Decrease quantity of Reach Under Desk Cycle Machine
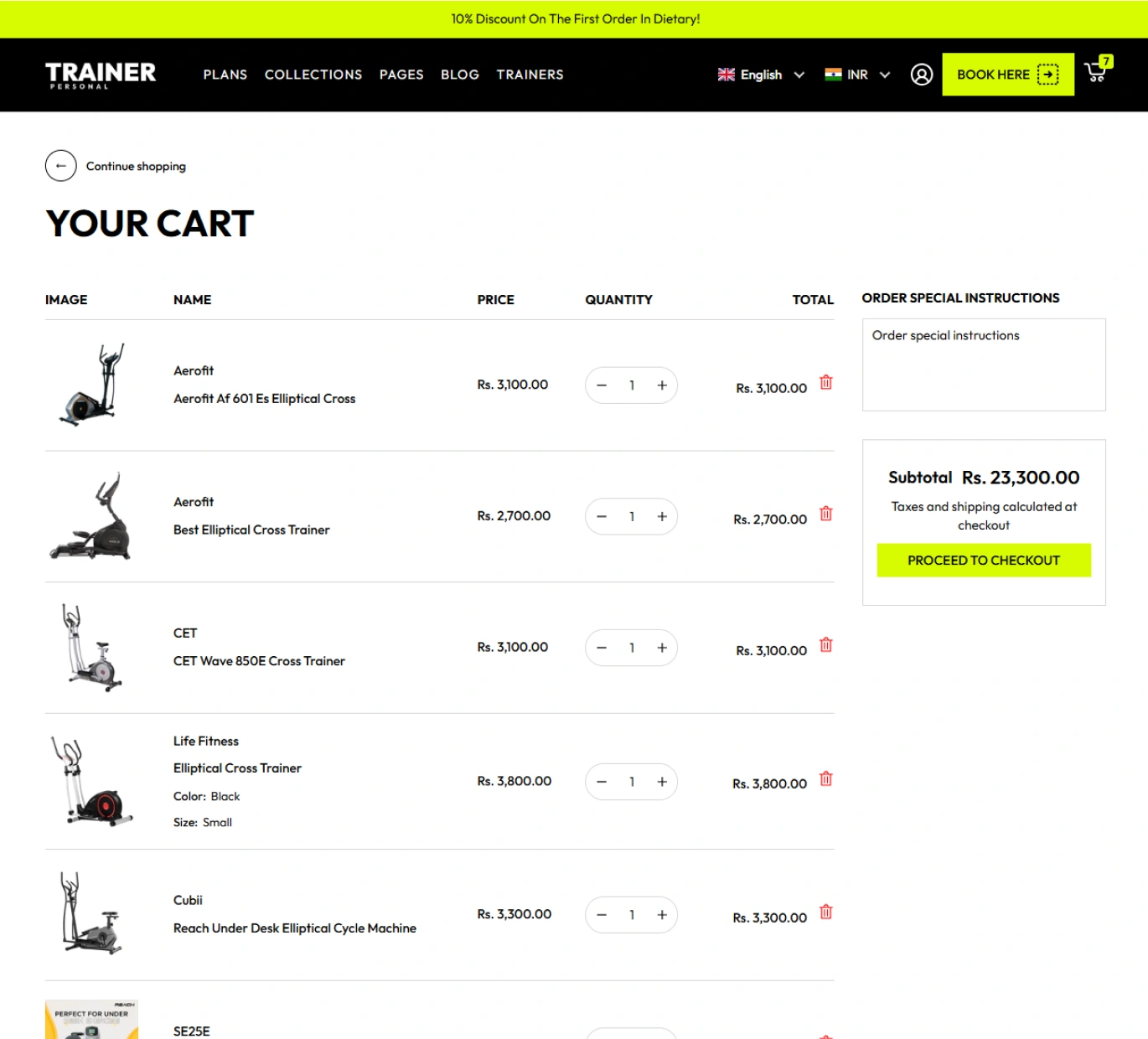The image size is (1148, 1039). pyautogui.click(x=601, y=915)
